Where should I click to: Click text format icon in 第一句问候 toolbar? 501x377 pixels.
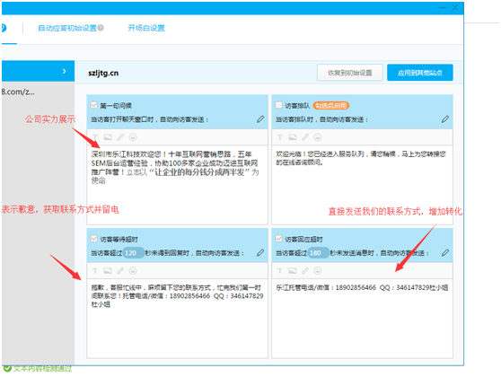(x=95, y=137)
